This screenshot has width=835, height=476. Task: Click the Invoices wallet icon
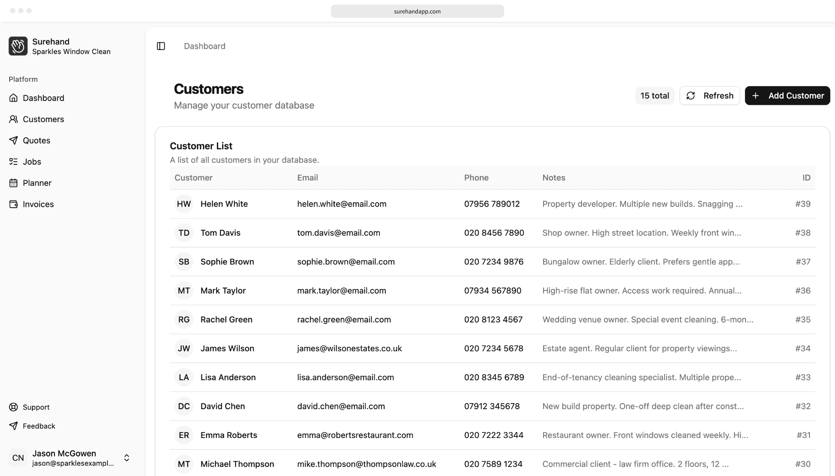click(x=13, y=204)
